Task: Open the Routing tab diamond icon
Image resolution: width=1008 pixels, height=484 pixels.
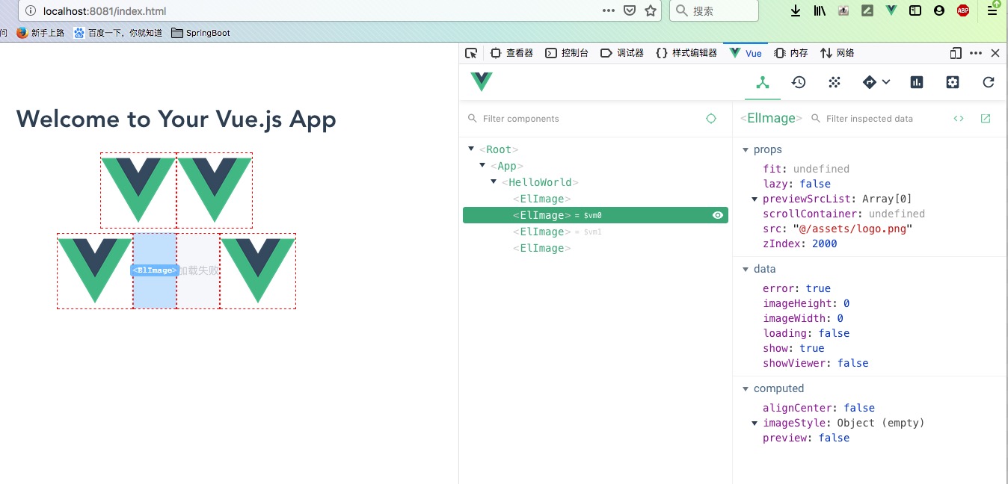Action: pyautogui.click(x=870, y=82)
